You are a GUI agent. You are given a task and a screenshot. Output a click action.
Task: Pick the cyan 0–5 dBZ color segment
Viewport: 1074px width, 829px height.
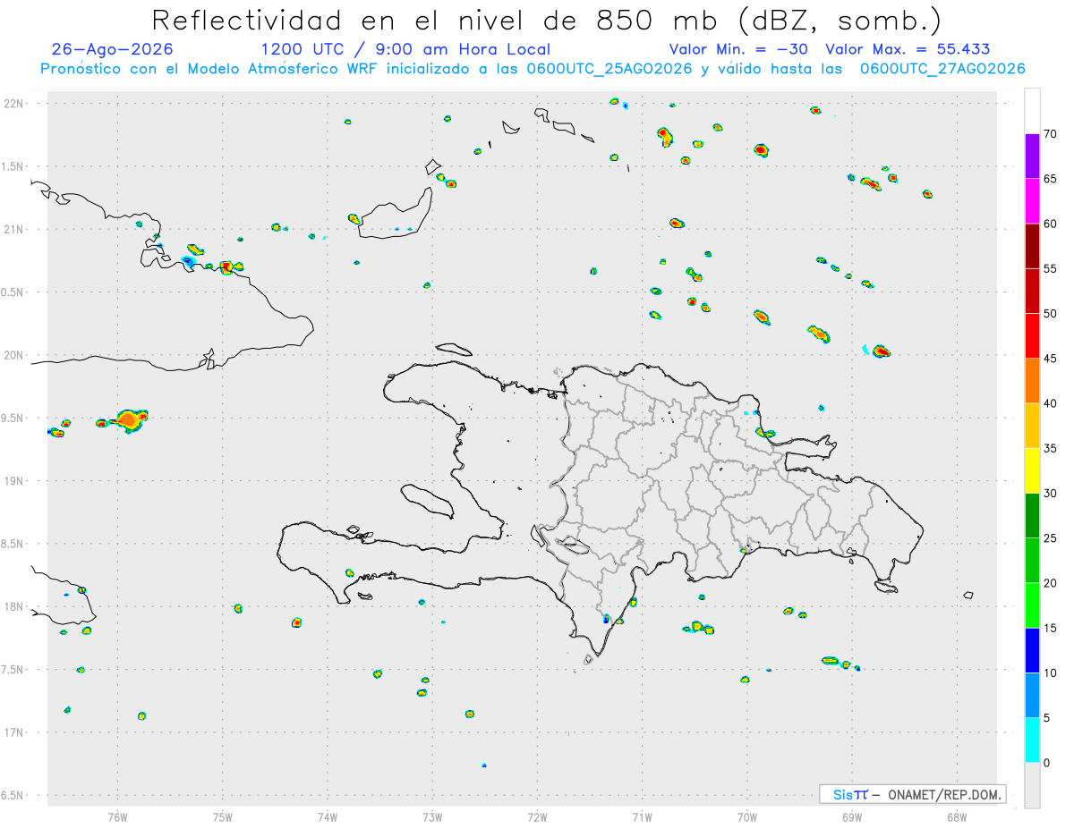pos(1032,740)
